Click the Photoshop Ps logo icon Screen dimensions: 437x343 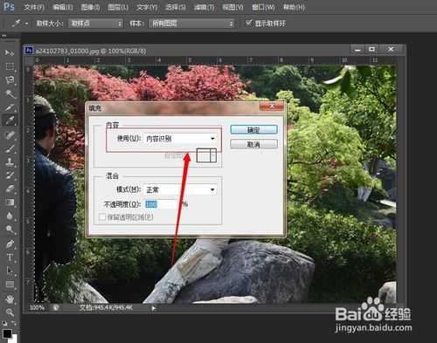point(9,6)
